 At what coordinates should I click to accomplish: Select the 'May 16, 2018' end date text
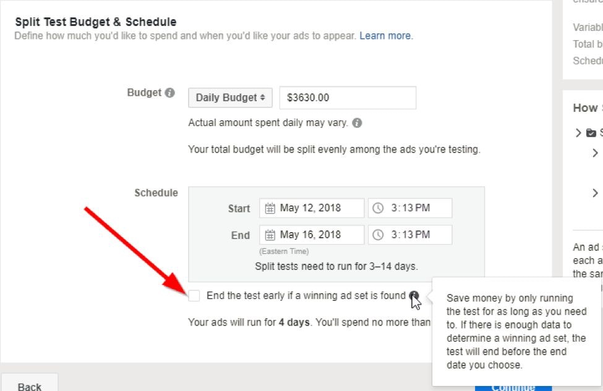tap(310, 235)
